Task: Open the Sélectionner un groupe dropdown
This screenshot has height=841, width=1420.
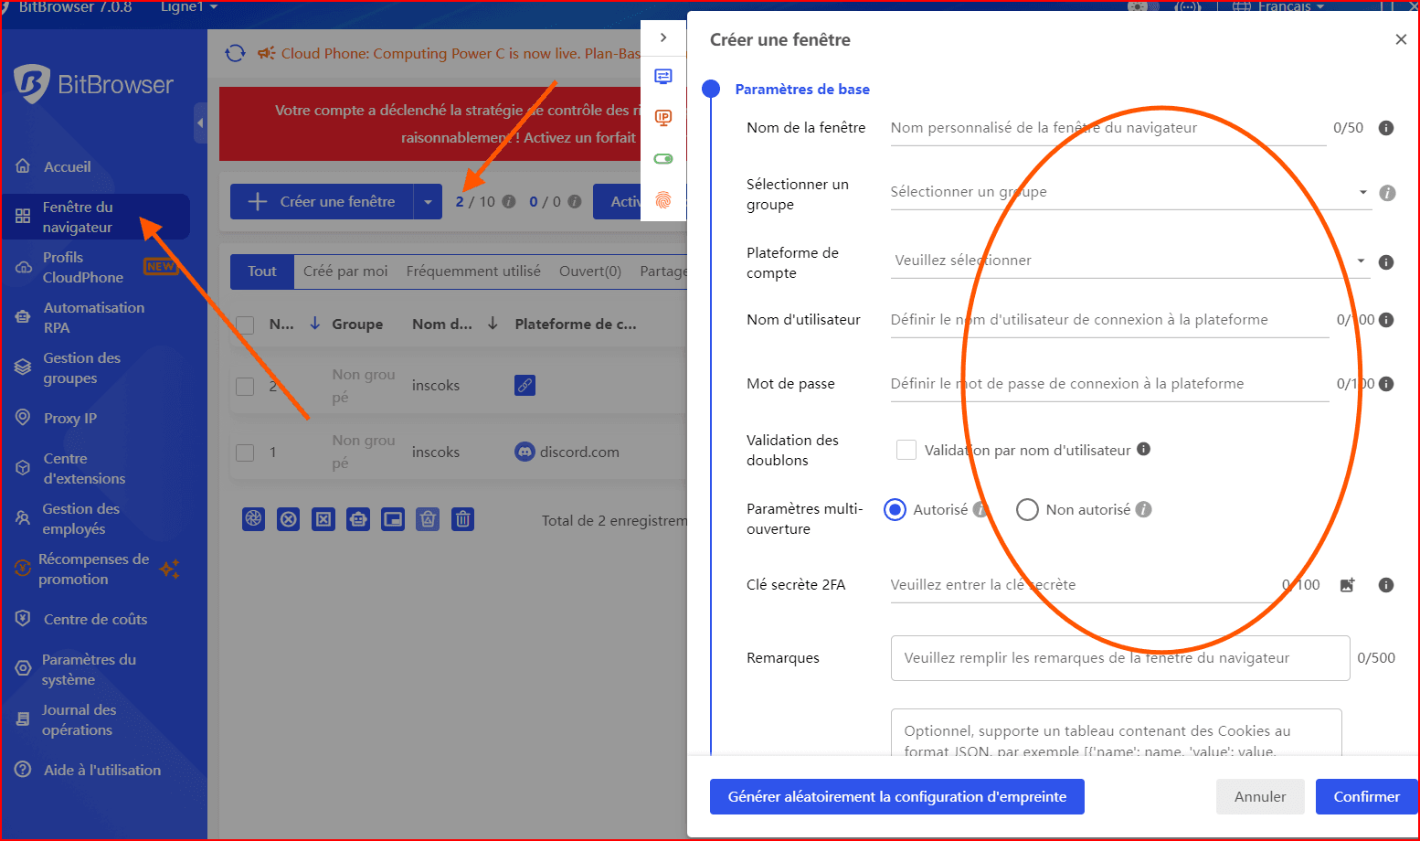Action: [1129, 192]
